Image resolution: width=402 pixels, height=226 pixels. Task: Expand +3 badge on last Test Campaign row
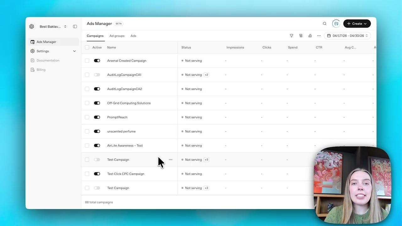tap(206, 188)
